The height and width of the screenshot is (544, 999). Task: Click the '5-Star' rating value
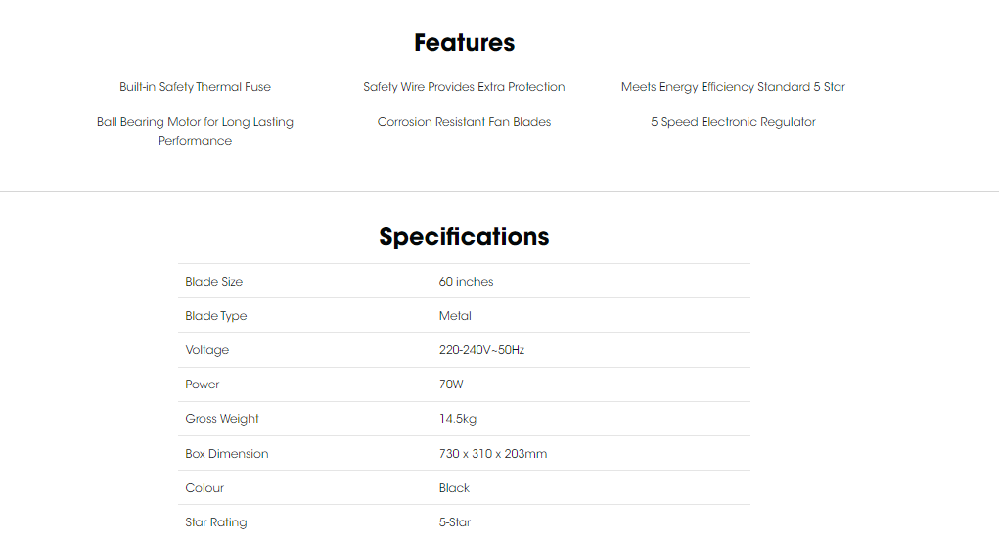pyautogui.click(x=455, y=522)
